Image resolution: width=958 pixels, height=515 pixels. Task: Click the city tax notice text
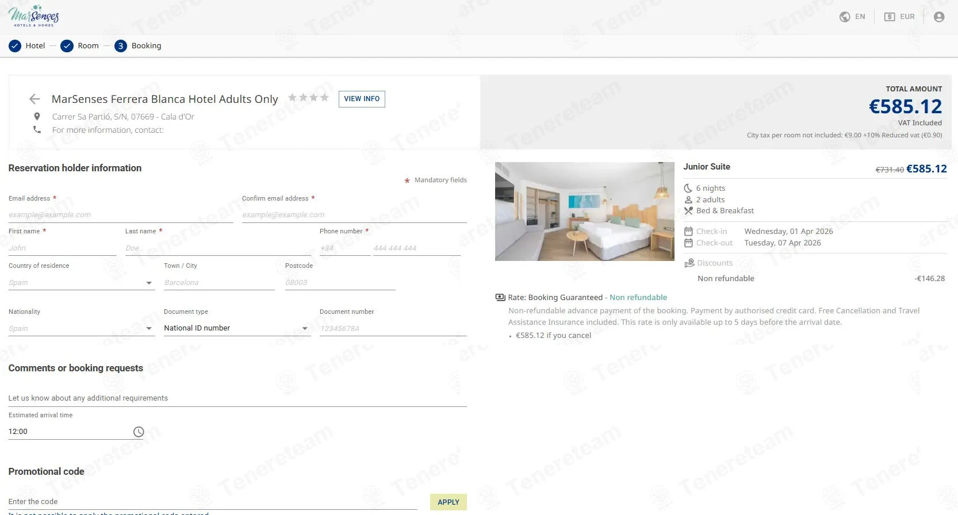pyautogui.click(x=844, y=136)
